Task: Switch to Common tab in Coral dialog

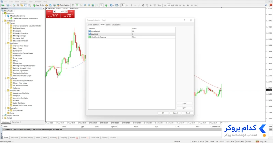Action: (x=96, y=25)
